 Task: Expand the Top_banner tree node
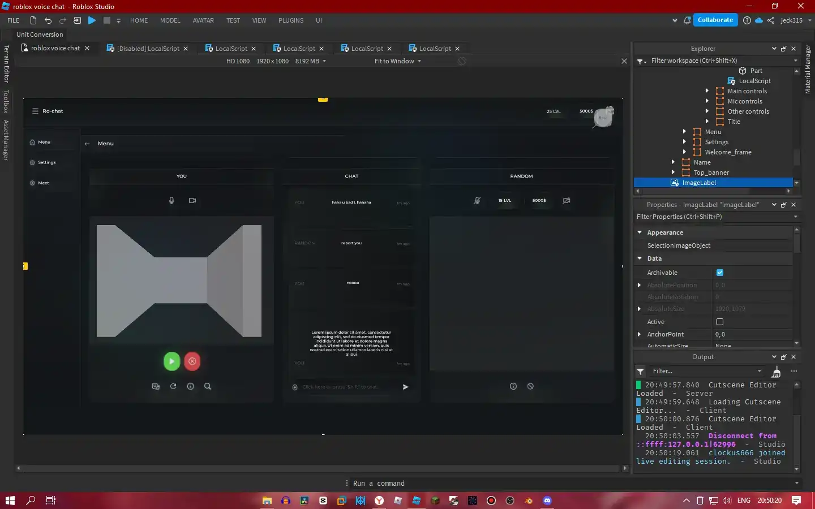click(673, 172)
